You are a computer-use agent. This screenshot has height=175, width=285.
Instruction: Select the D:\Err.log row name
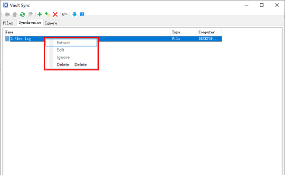pyautogui.click(x=20, y=39)
